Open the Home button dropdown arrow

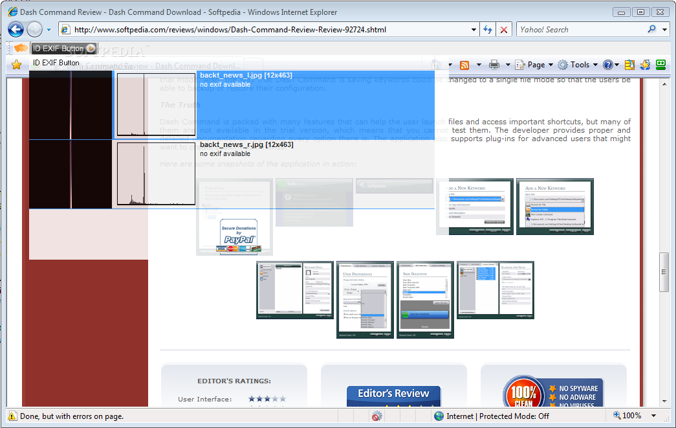pyautogui.click(x=450, y=65)
